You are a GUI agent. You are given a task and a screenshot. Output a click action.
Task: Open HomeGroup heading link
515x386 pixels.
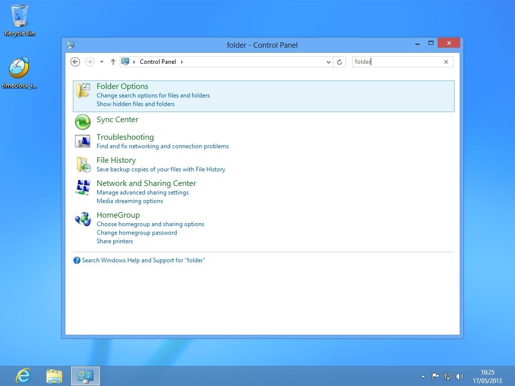[x=118, y=215]
